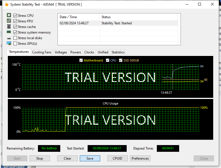
Task: Click the CPU chip icon beside Stress CPU
Action: pyautogui.click(x=9, y=15)
